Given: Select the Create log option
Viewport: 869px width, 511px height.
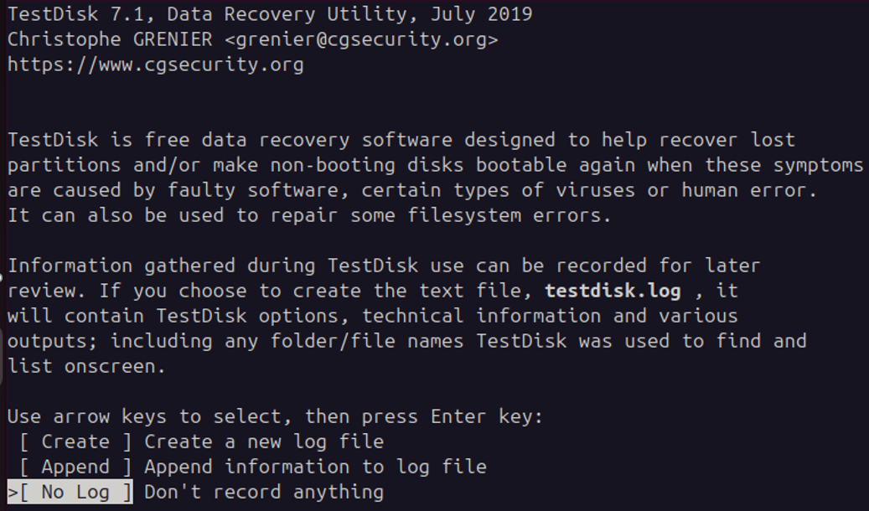Looking at the screenshot, I should point(75,441).
